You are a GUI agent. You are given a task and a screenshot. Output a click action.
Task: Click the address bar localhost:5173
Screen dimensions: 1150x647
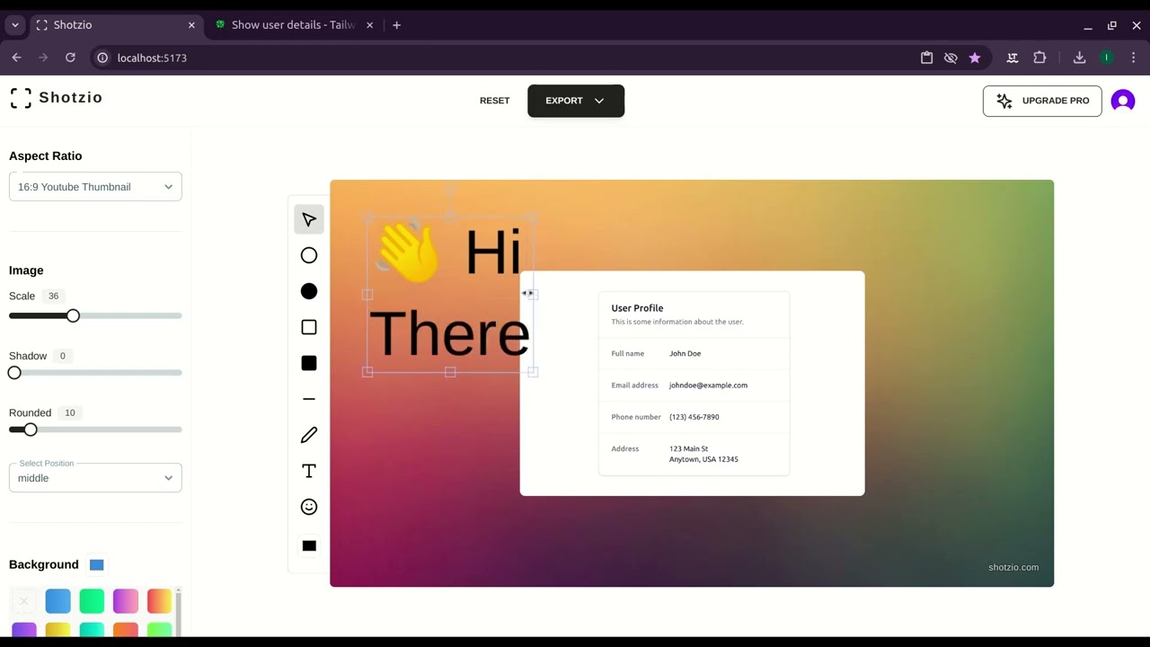[152, 58]
